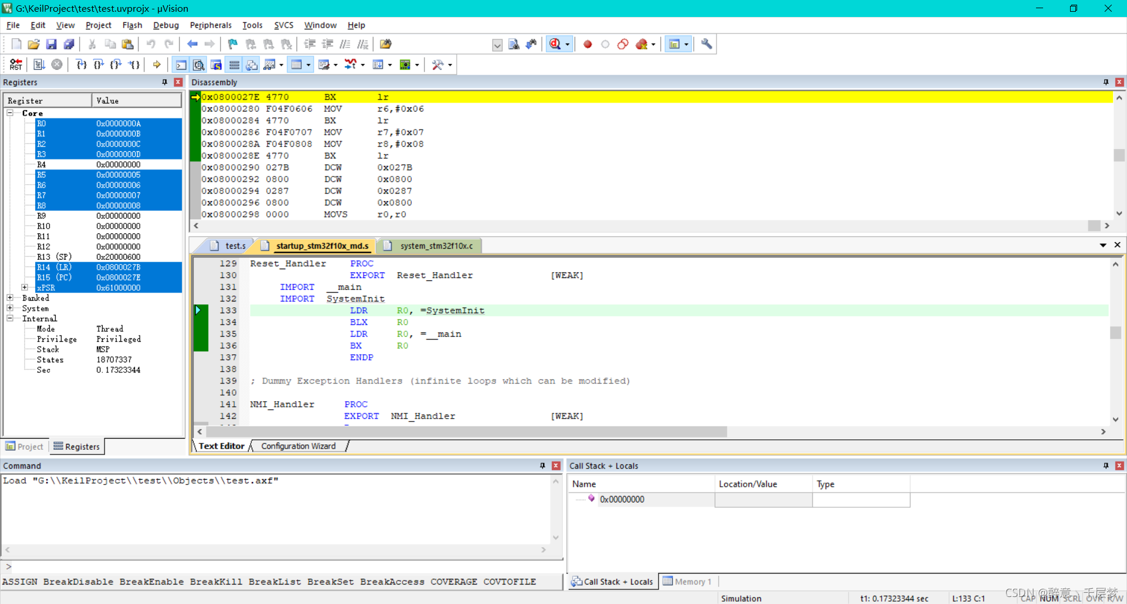Select the R4 register row
Viewport: 1127px width, 604px height.
[x=109, y=164]
